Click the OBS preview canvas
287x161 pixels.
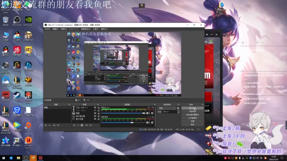click(x=124, y=64)
